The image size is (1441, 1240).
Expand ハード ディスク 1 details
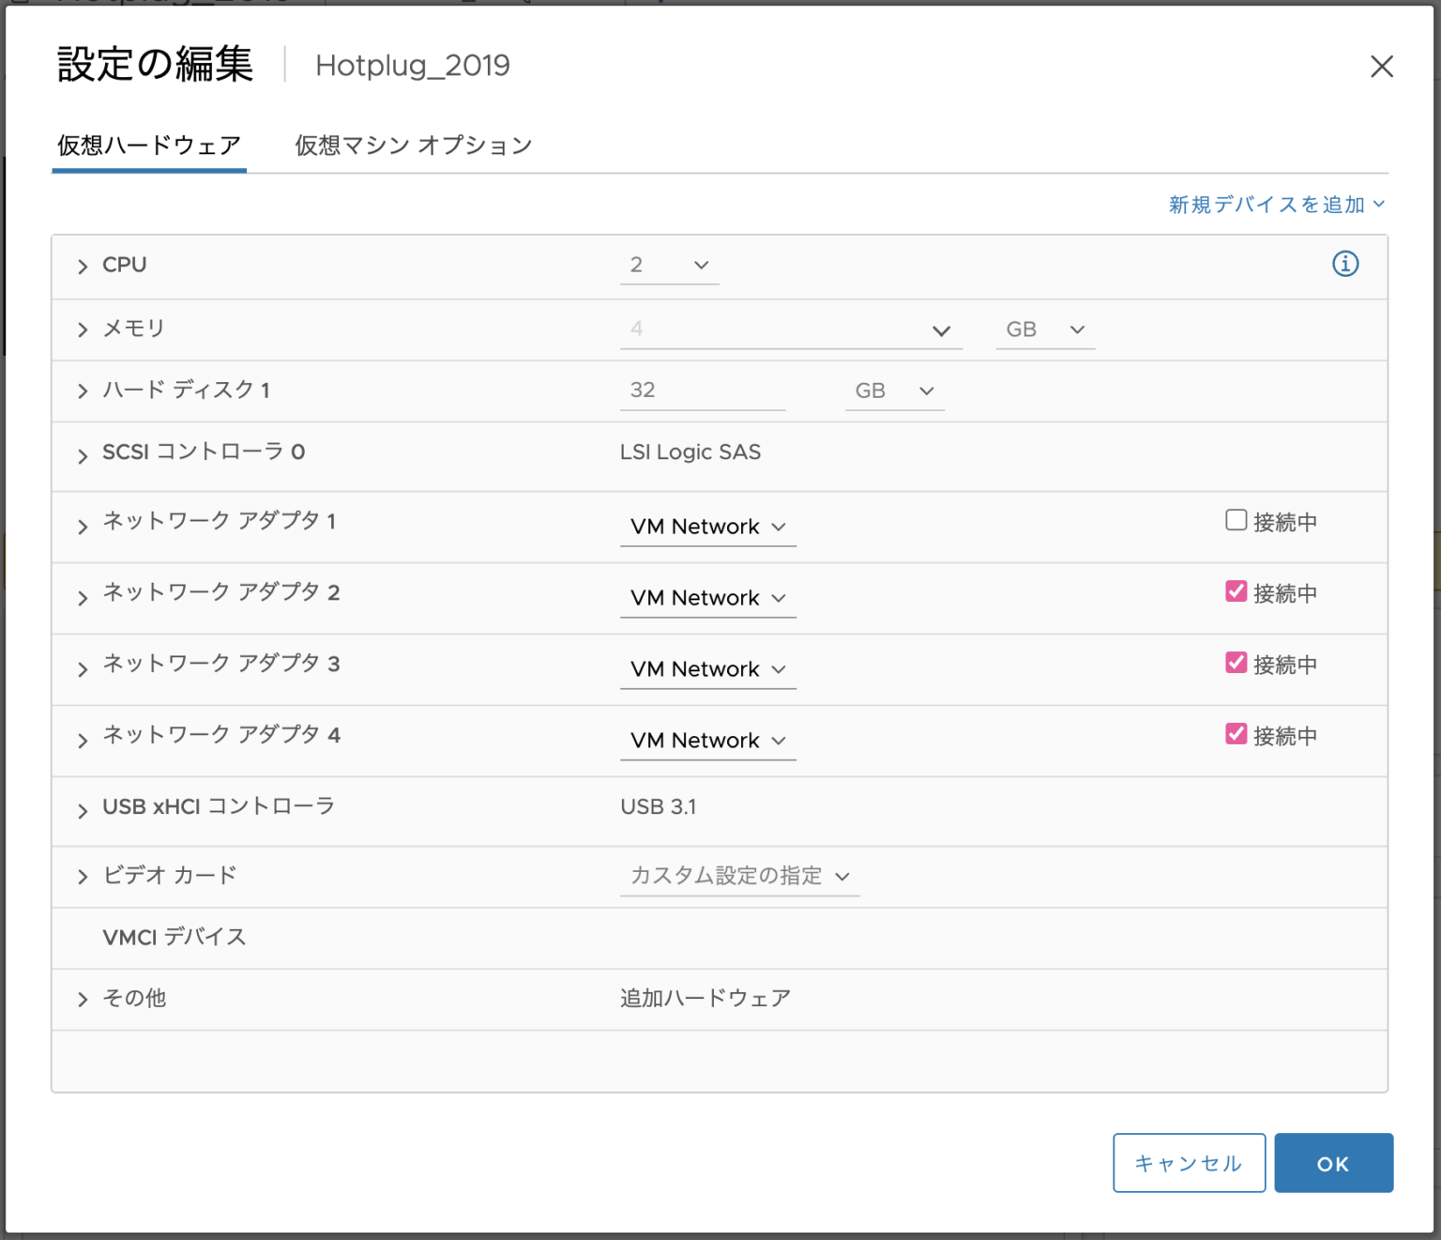[83, 391]
